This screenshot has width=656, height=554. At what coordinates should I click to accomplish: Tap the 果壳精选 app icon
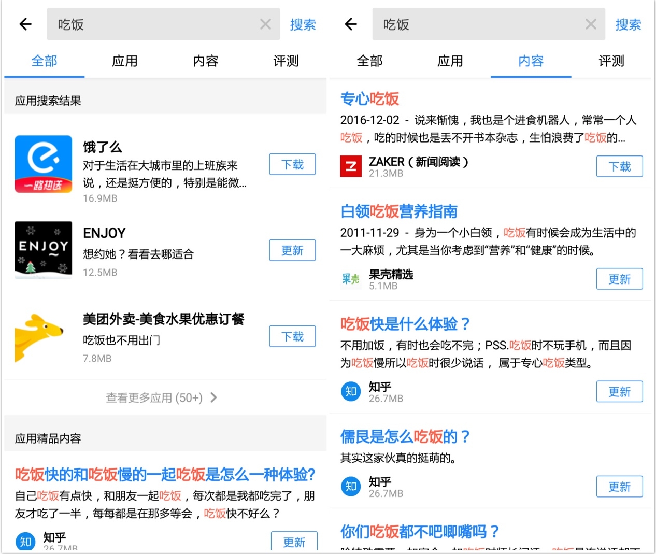tap(351, 279)
